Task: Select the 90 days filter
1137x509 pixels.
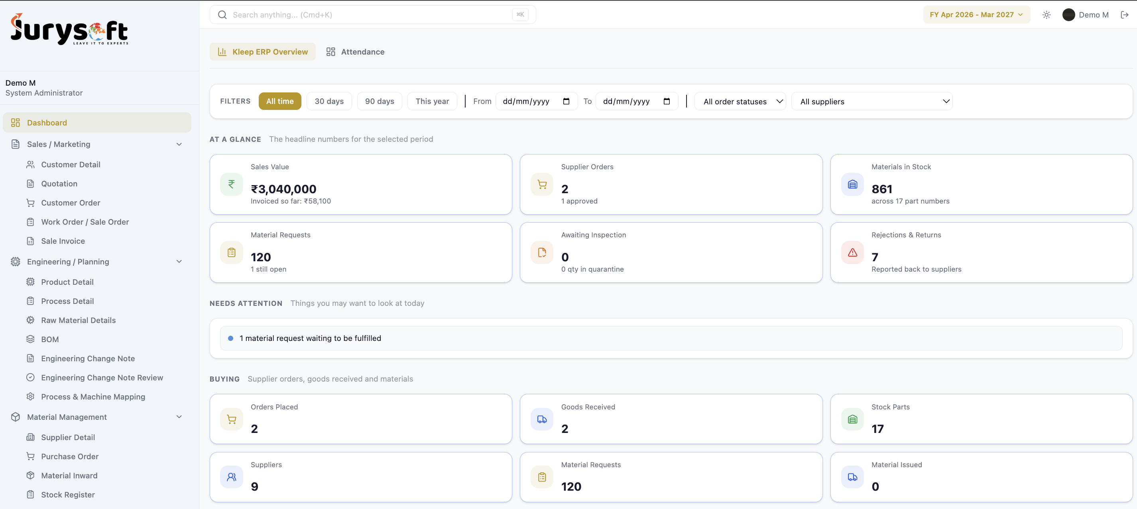Action: tap(380, 102)
